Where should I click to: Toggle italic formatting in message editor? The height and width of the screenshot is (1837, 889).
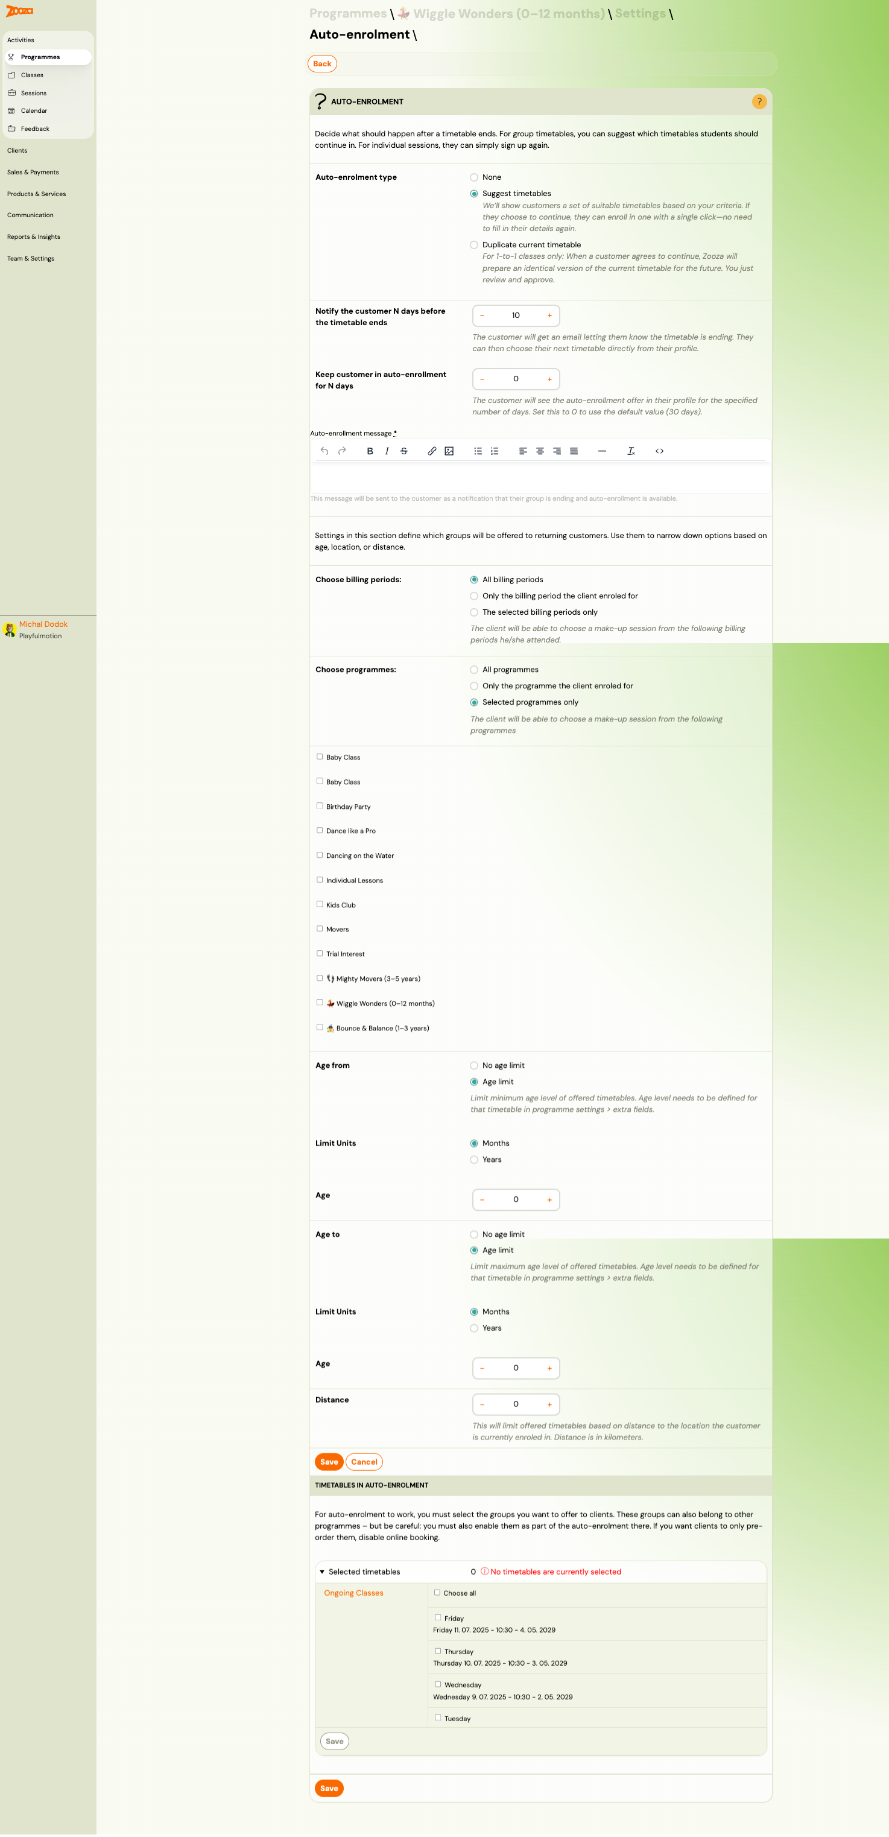click(387, 451)
